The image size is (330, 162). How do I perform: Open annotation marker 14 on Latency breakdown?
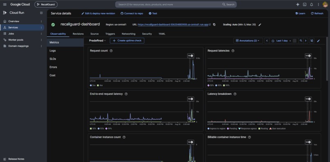pyautogui.click(x=308, y=99)
